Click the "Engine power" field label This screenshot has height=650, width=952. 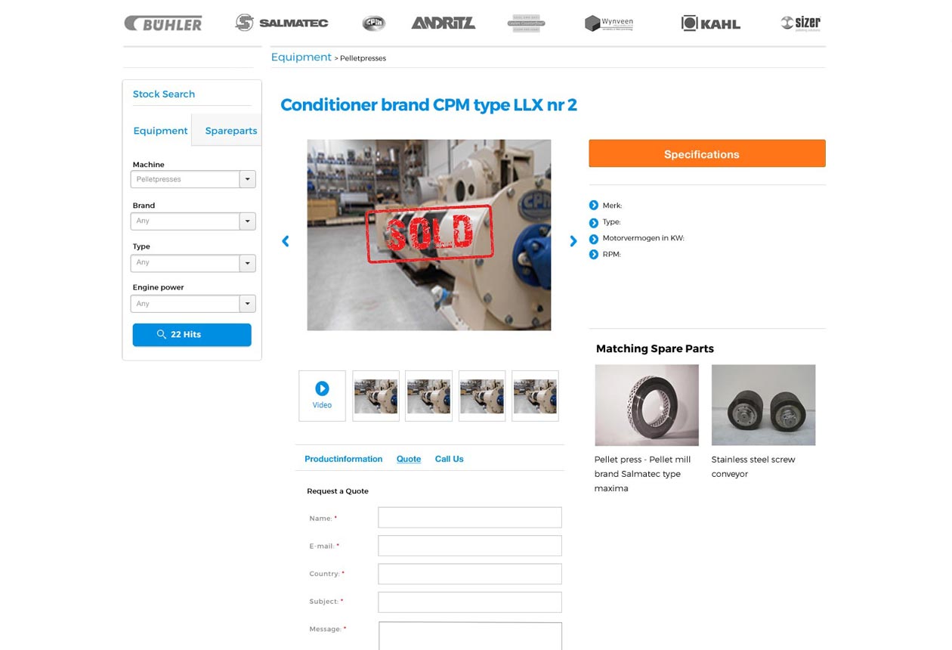coord(158,287)
